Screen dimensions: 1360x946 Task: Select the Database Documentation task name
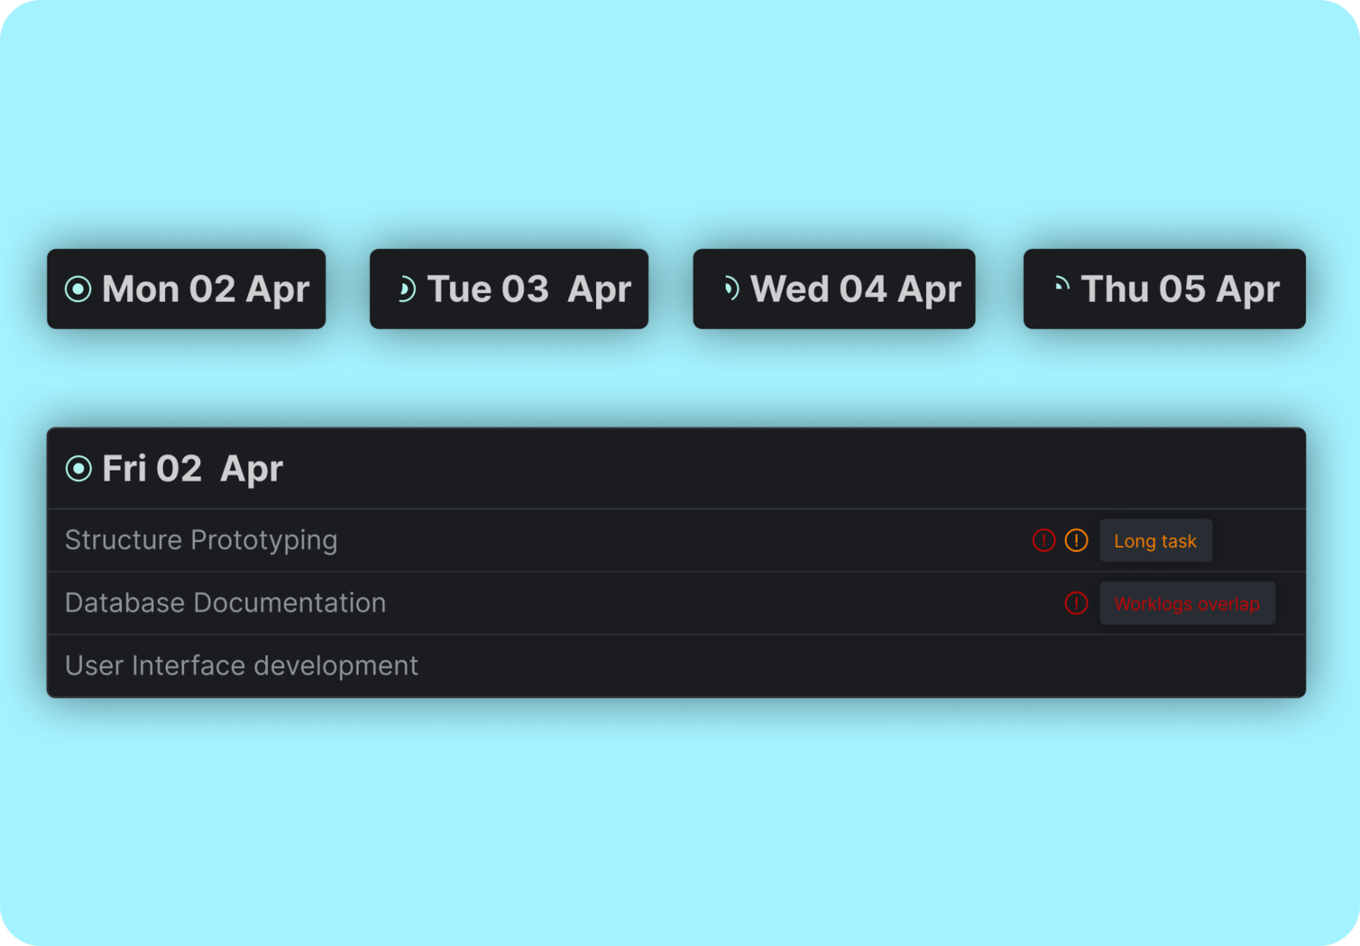(225, 602)
